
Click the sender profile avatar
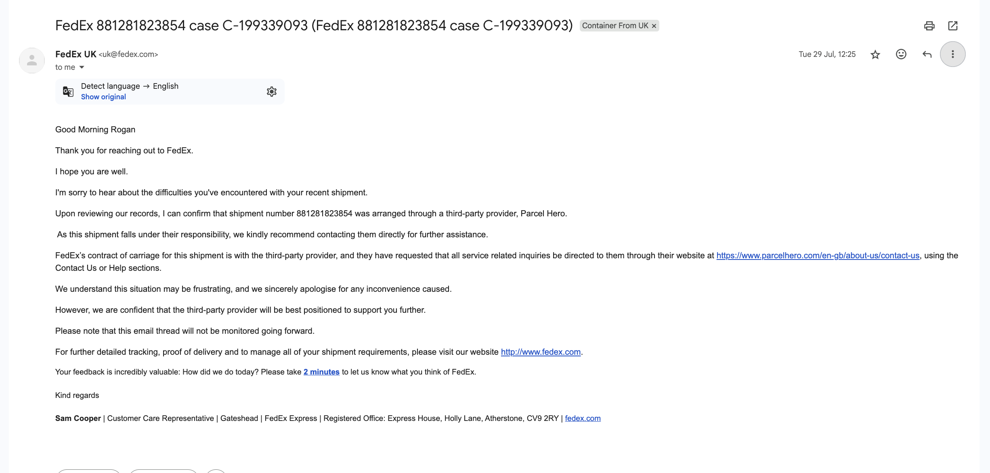pos(32,61)
